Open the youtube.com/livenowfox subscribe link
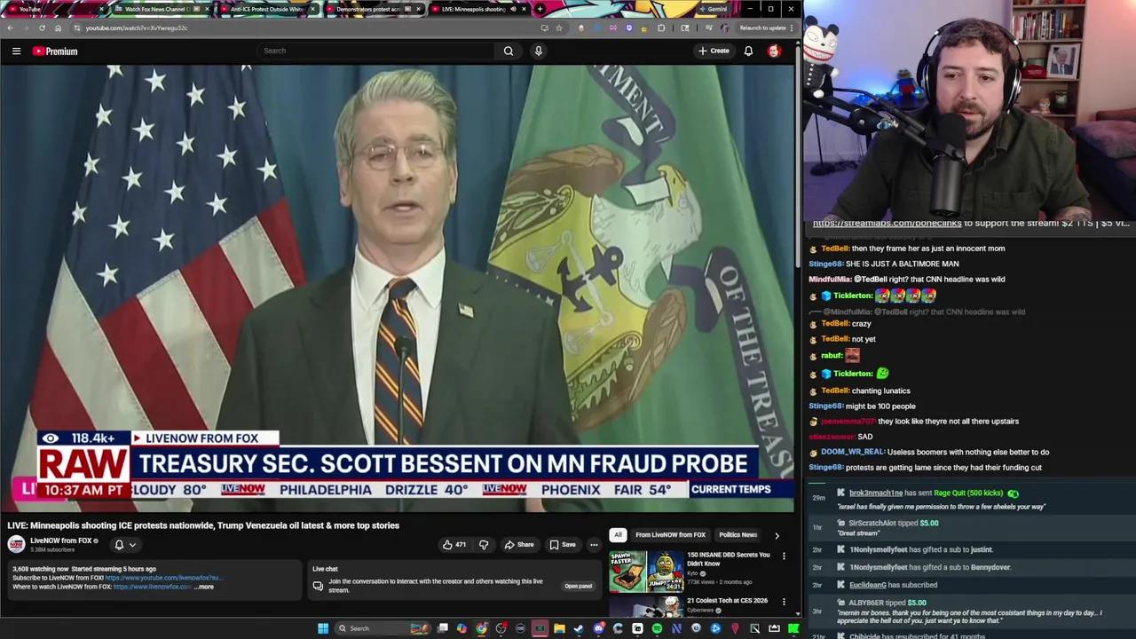The width and height of the screenshot is (1136, 639). click(162, 578)
